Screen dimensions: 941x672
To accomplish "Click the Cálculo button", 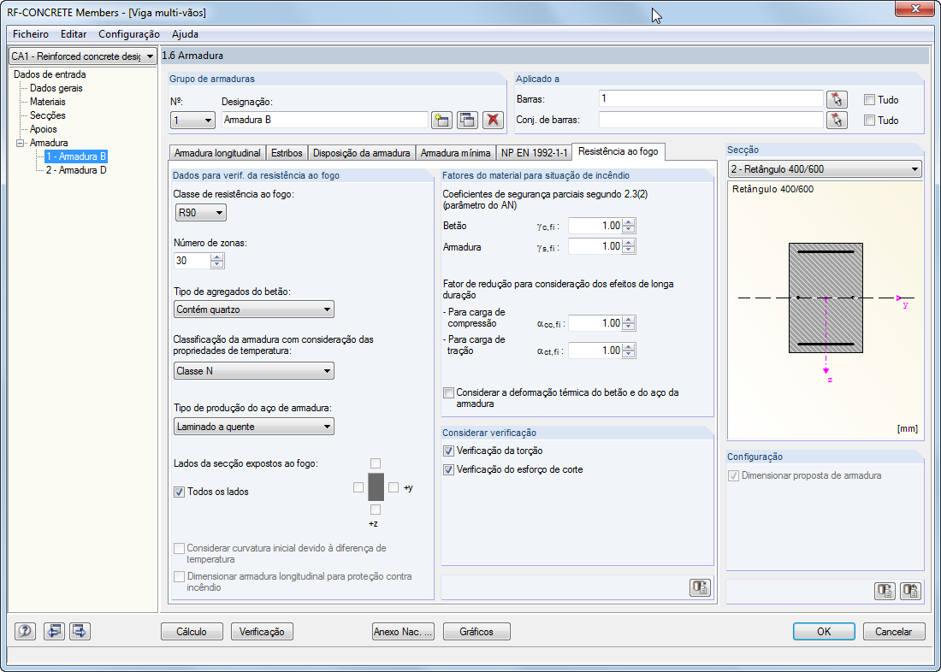I will (x=192, y=631).
